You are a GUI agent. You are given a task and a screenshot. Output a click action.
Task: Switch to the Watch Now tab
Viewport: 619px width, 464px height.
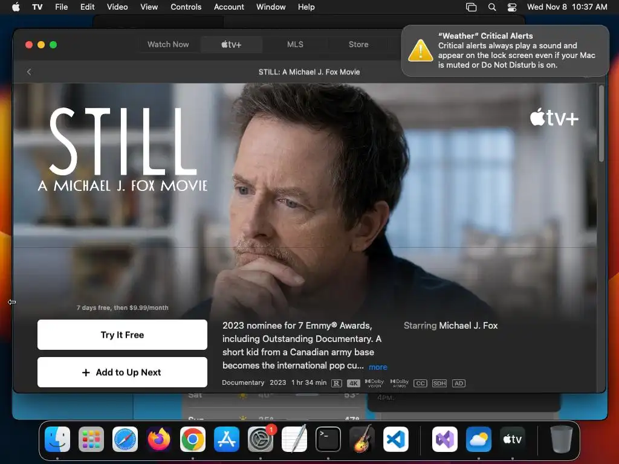click(168, 44)
